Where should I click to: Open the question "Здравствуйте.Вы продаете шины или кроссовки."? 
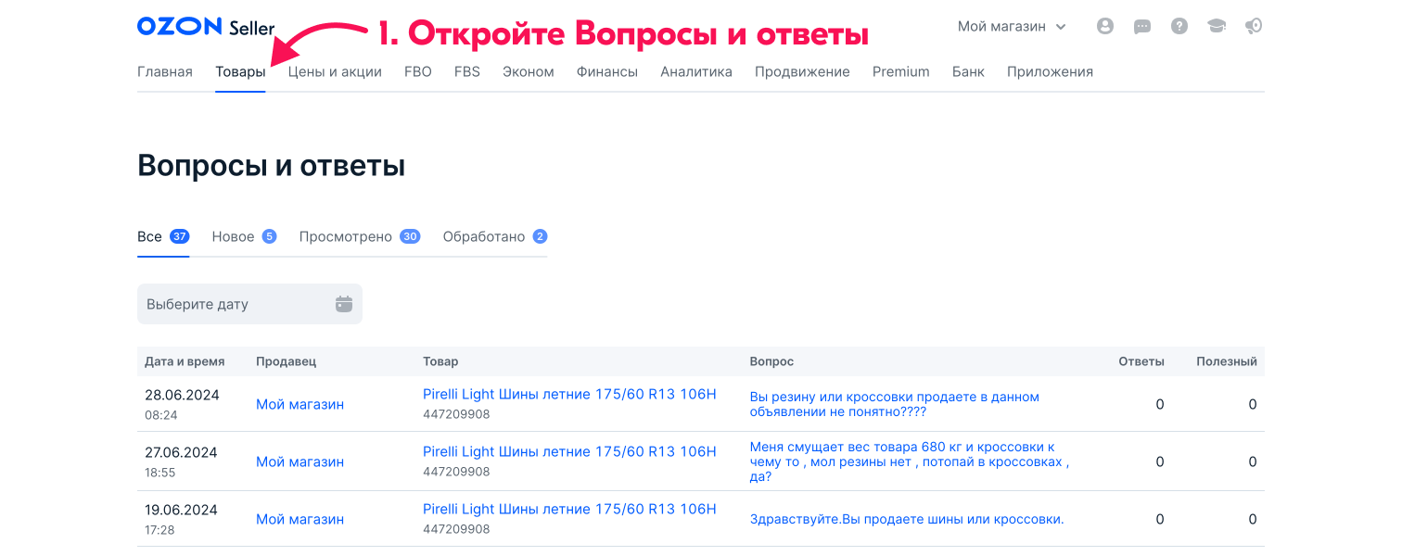pyautogui.click(x=907, y=519)
